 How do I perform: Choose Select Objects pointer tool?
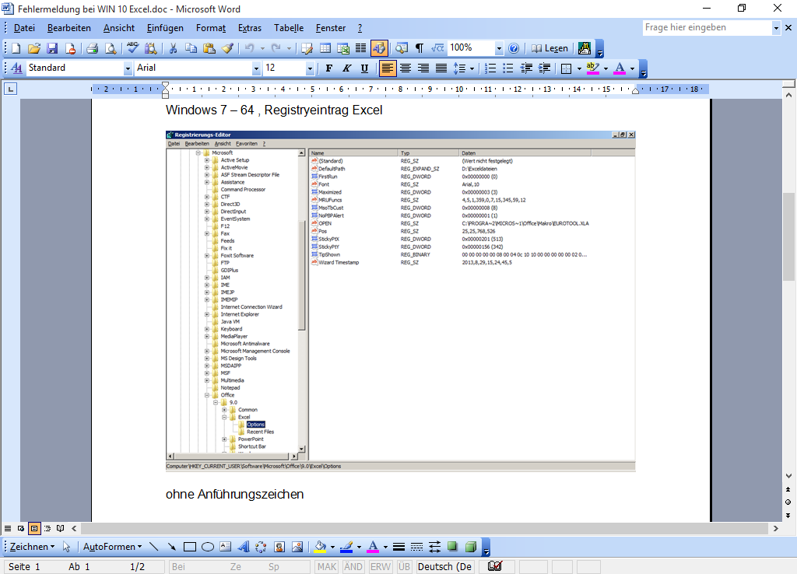[67, 547]
